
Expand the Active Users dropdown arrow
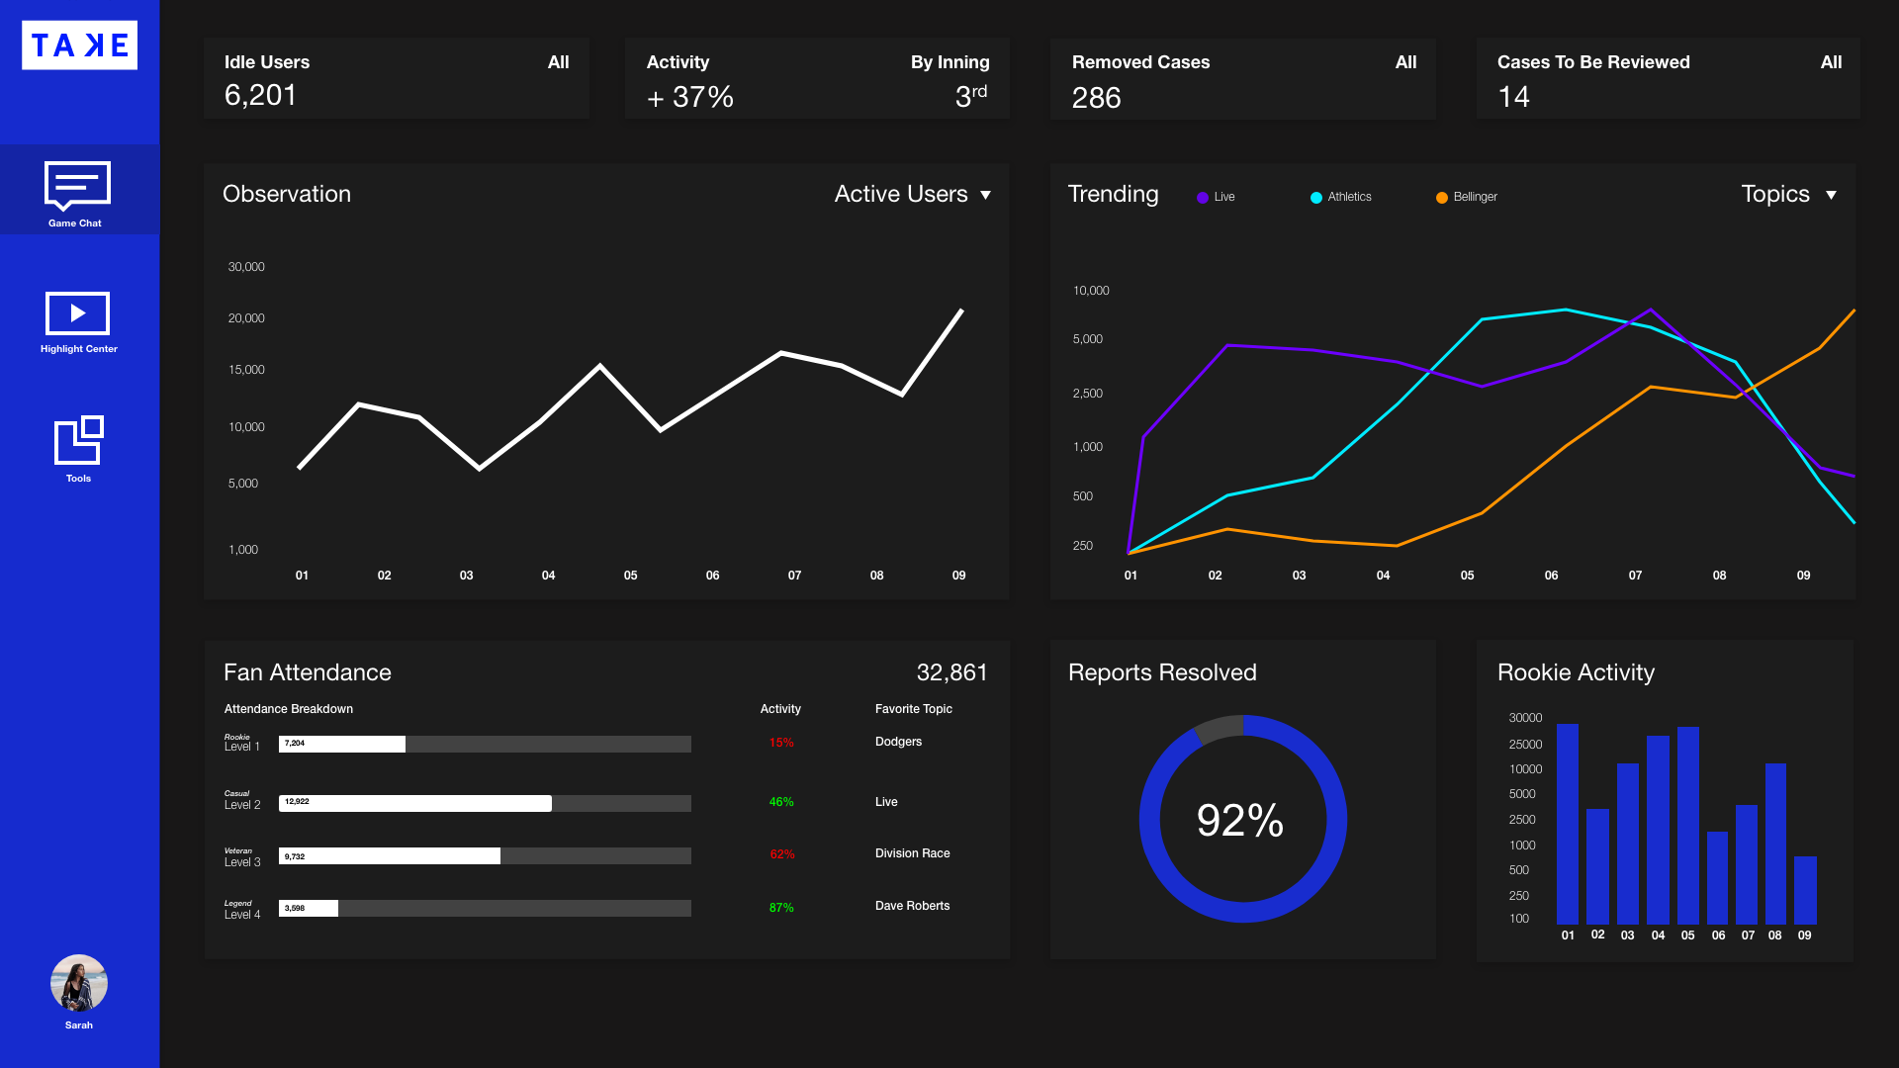[x=985, y=195]
